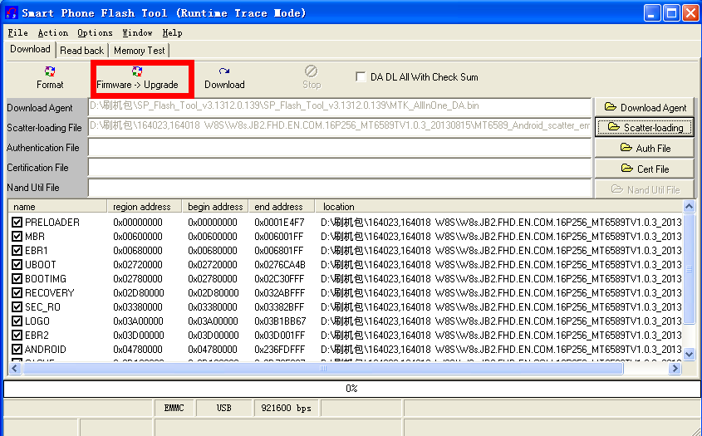Click SEC_RO begin address 0x03380000

pos(213,307)
